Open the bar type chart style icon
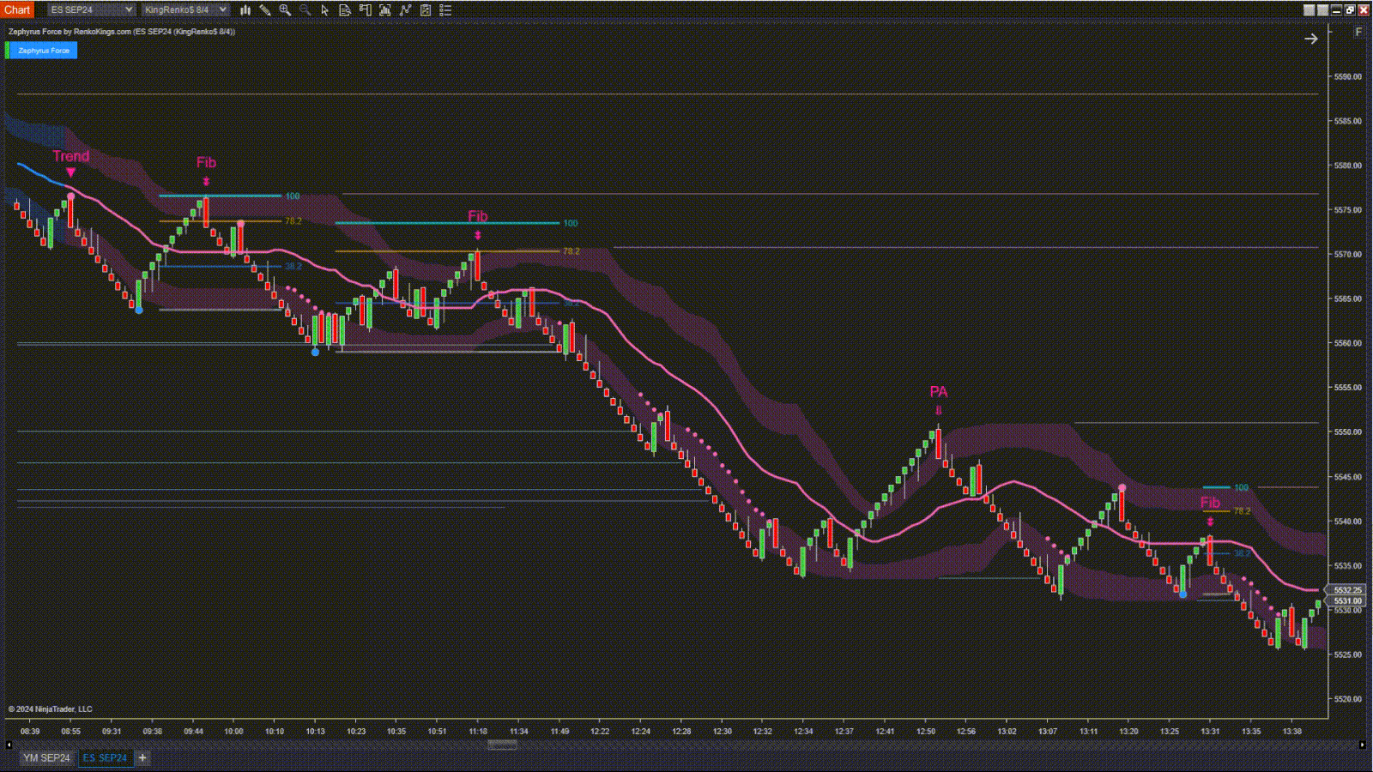The width and height of the screenshot is (1373, 772). pos(245,10)
